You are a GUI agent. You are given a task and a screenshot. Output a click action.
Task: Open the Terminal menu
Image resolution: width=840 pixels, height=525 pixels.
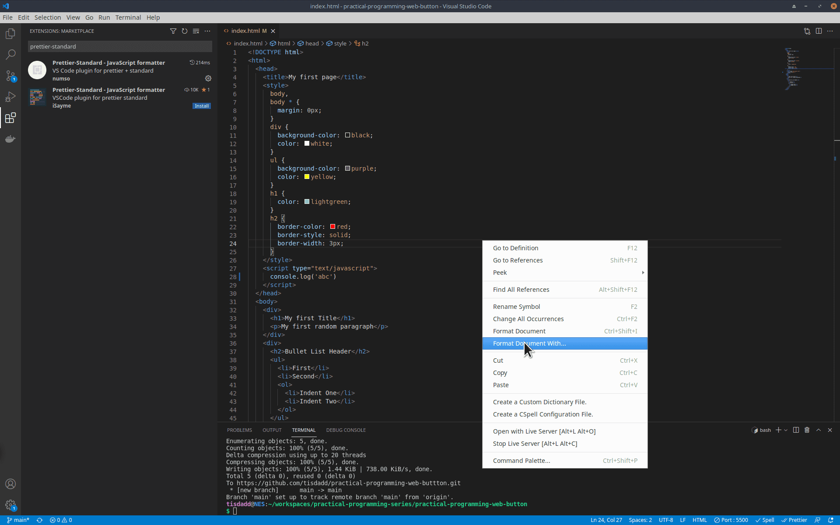coord(128,17)
